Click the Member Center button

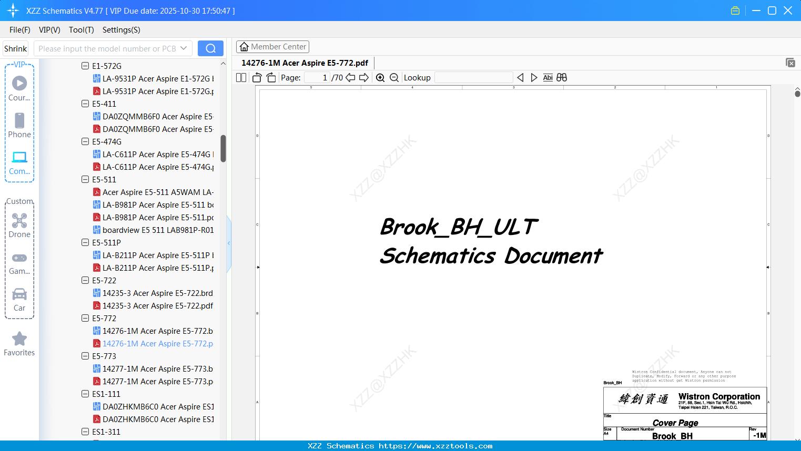pyautogui.click(x=272, y=47)
